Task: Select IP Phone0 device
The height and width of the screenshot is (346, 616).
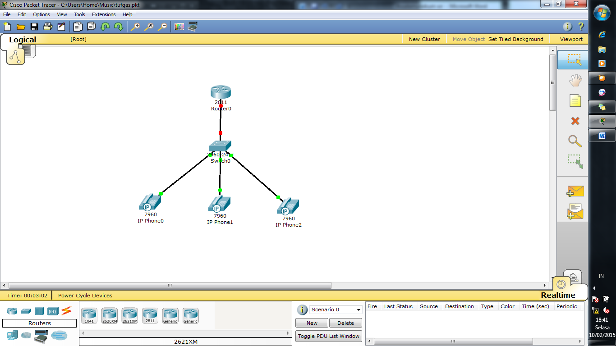Action: point(150,202)
